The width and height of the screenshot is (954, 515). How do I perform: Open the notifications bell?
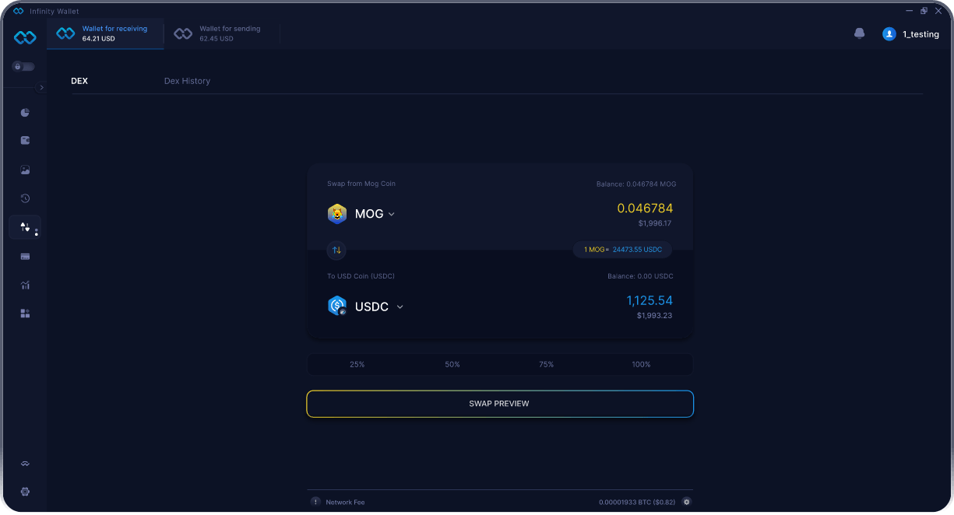[860, 33]
